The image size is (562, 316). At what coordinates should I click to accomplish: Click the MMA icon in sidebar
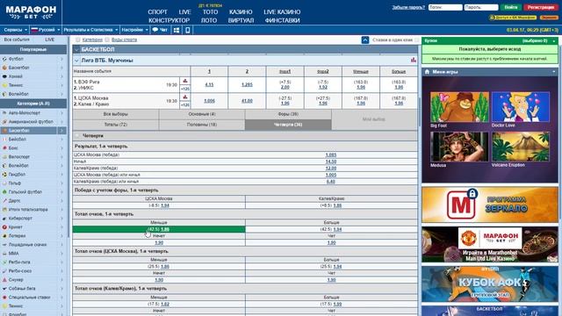pyautogui.click(x=4, y=254)
